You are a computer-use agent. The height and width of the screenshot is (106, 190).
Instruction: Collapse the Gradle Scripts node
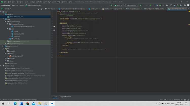1,66
